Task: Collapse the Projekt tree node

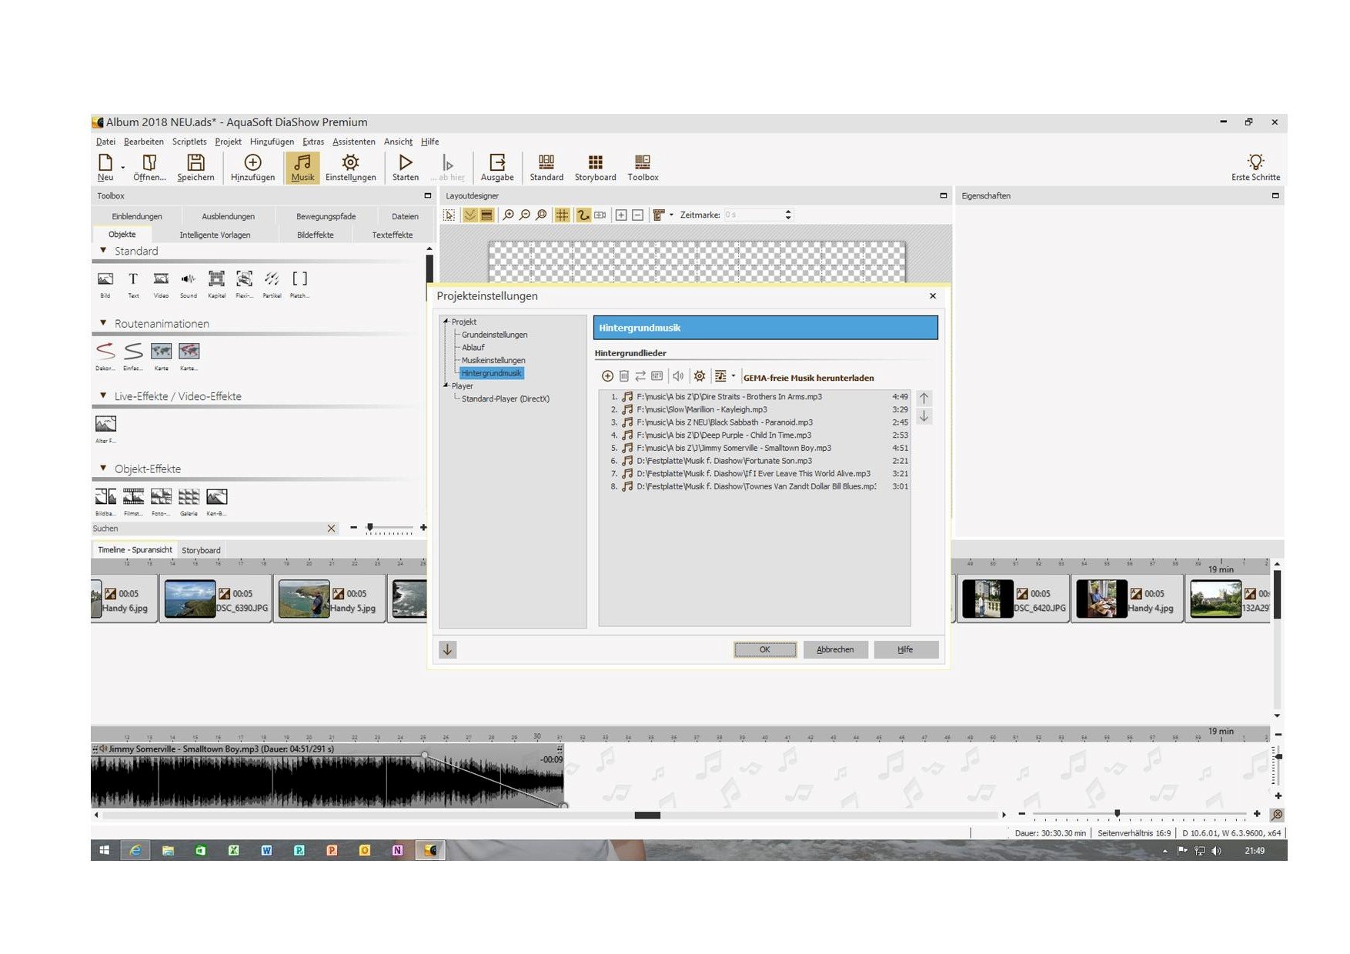Action: tap(446, 322)
